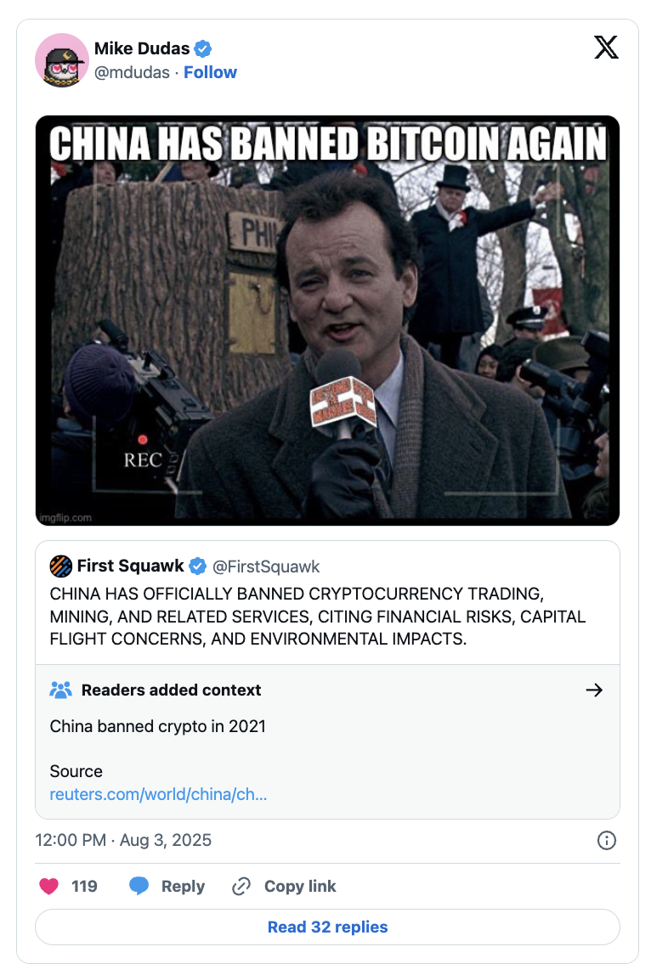Open the quoted First Squawk tweet text
Image resolution: width=651 pixels, height=975 pixels.
[317, 617]
